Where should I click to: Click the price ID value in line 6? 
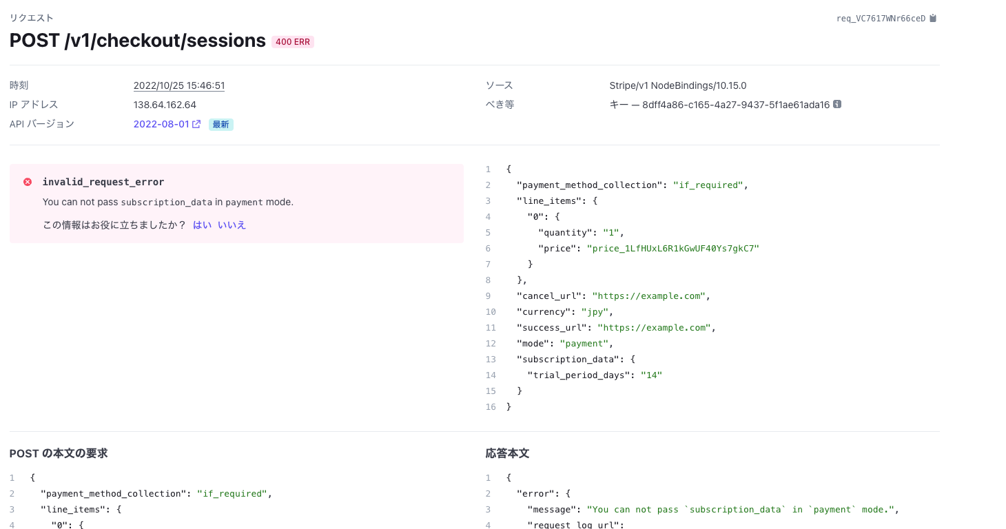coord(673,248)
